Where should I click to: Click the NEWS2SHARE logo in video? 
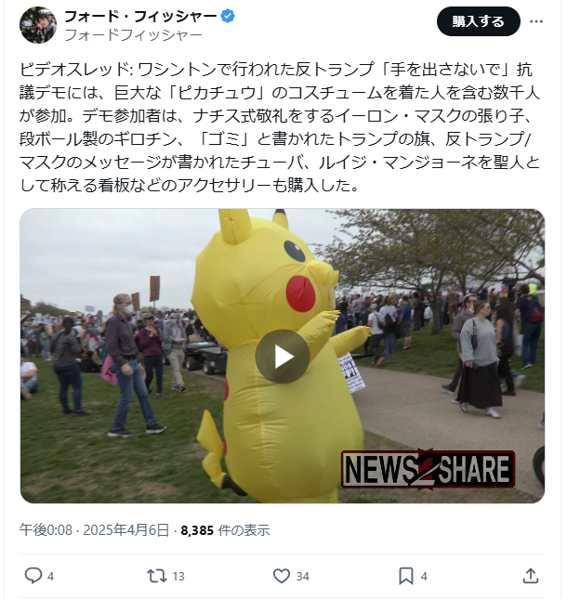pyautogui.click(x=428, y=469)
